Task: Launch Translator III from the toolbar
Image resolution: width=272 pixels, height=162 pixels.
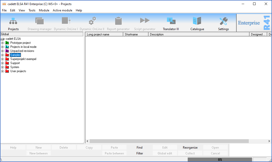Action: [x=171, y=21]
